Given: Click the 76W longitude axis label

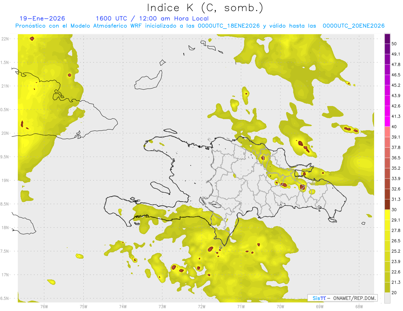Looking at the screenshot, I should point(44,306).
